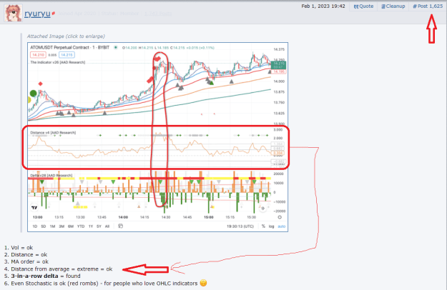The image size is (447, 290).
Task: Click the Distance v4 [AAD Research] label
Action: click(53, 132)
